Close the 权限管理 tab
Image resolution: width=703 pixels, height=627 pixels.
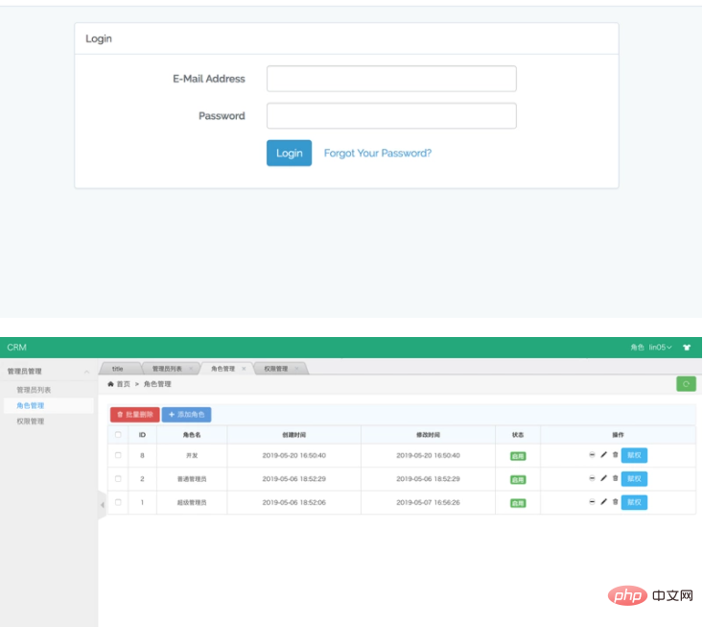pos(296,369)
